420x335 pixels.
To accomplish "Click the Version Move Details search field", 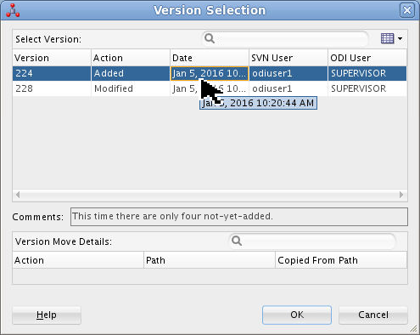I will 312,241.
